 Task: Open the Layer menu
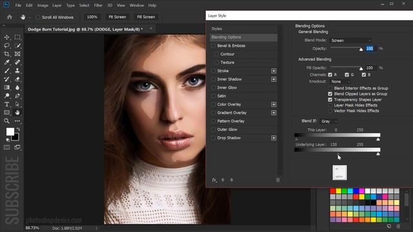57,5
